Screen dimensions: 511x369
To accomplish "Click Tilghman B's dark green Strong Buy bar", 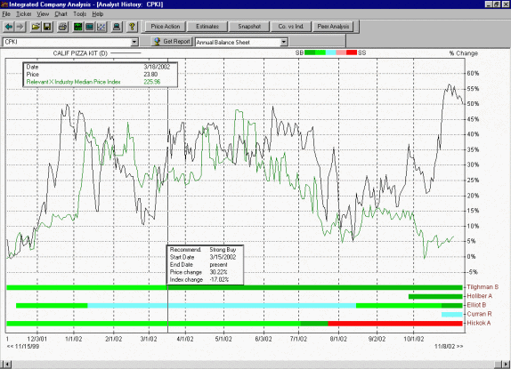I will pyautogui.click(x=315, y=288).
